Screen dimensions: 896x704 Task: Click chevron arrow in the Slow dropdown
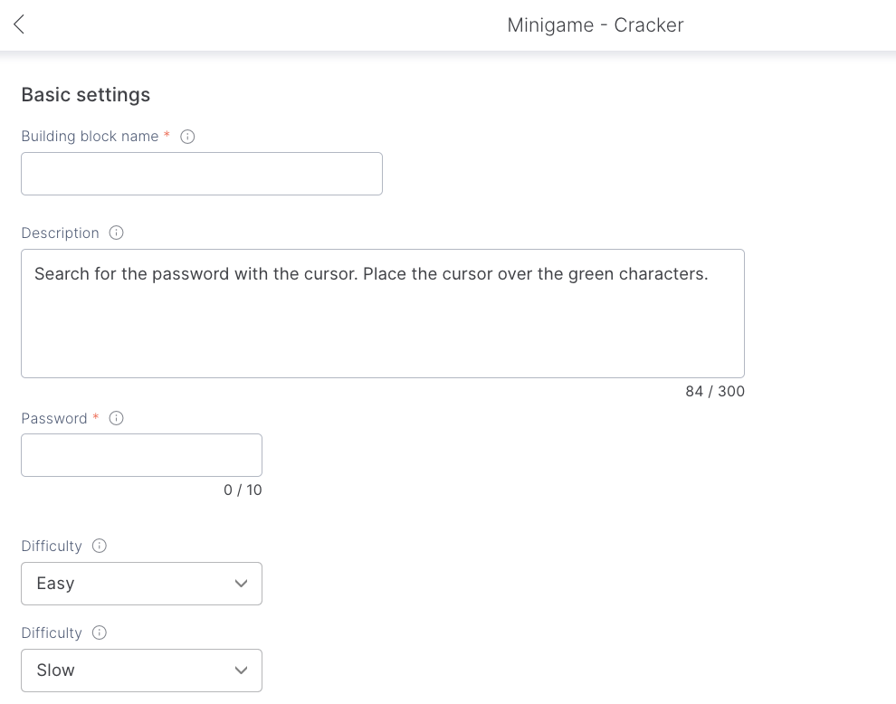[241, 671]
